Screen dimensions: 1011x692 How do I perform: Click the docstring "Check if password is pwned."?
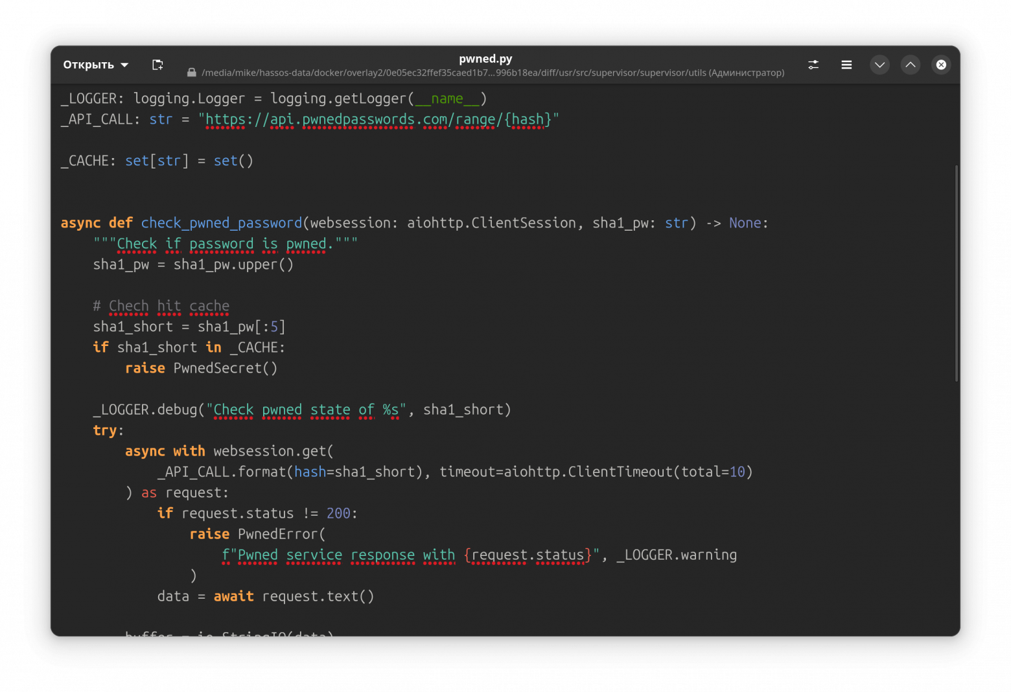pos(225,244)
